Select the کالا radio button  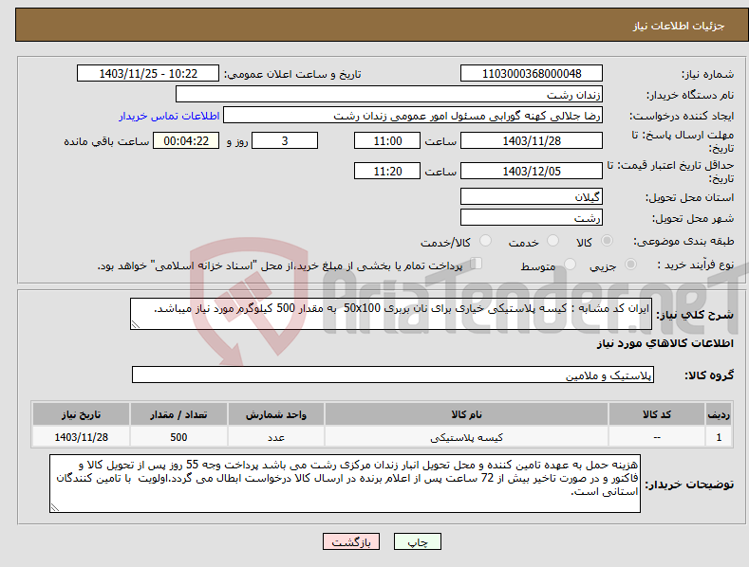(x=608, y=241)
